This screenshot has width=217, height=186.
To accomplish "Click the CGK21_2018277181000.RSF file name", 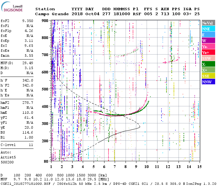I will 25,184.
